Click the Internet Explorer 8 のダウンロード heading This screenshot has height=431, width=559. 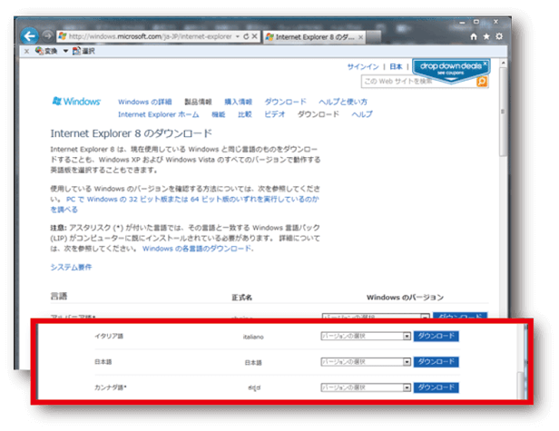point(132,133)
